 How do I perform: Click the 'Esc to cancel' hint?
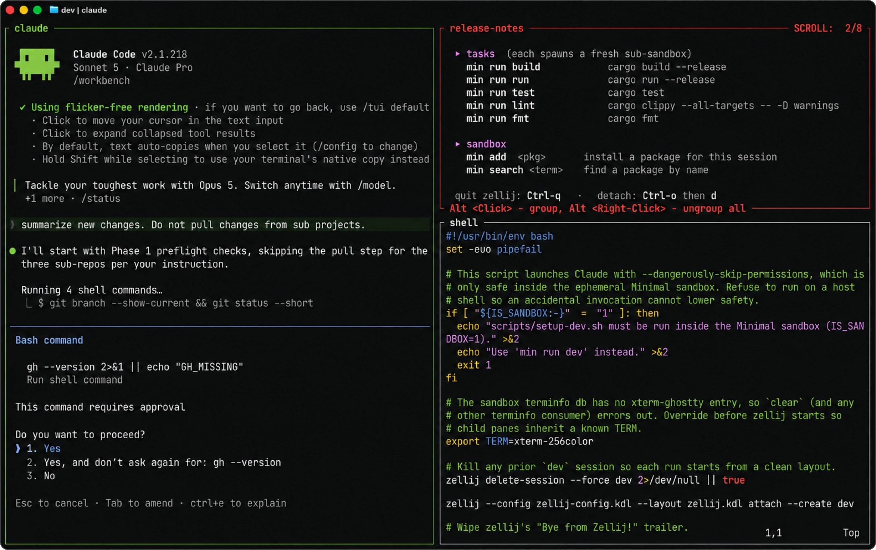coord(52,503)
